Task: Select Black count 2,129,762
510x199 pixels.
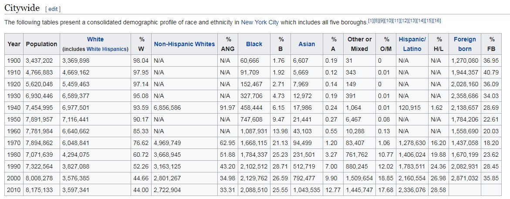Action: pyautogui.click(x=254, y=178)
